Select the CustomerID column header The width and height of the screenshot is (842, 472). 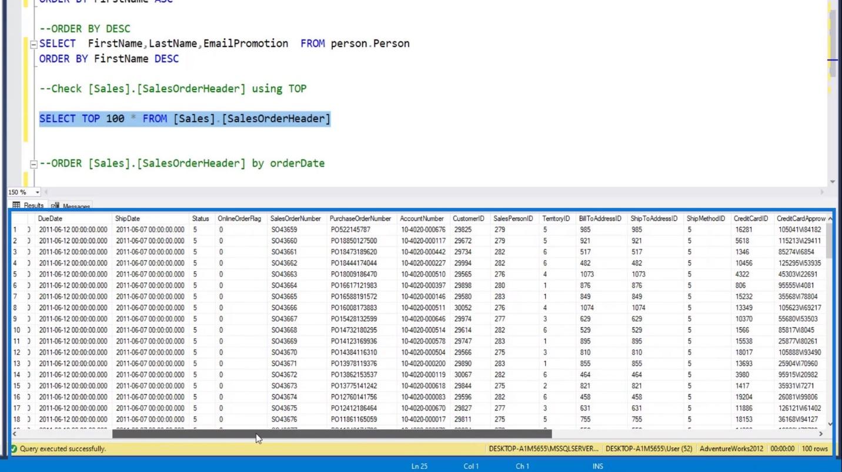[x=470, y=218]
